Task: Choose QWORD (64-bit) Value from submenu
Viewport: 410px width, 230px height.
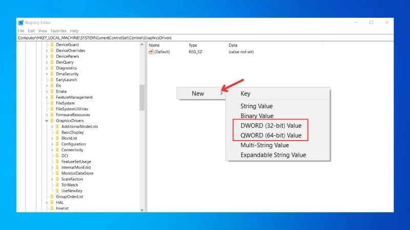Action: pos(271,135)
